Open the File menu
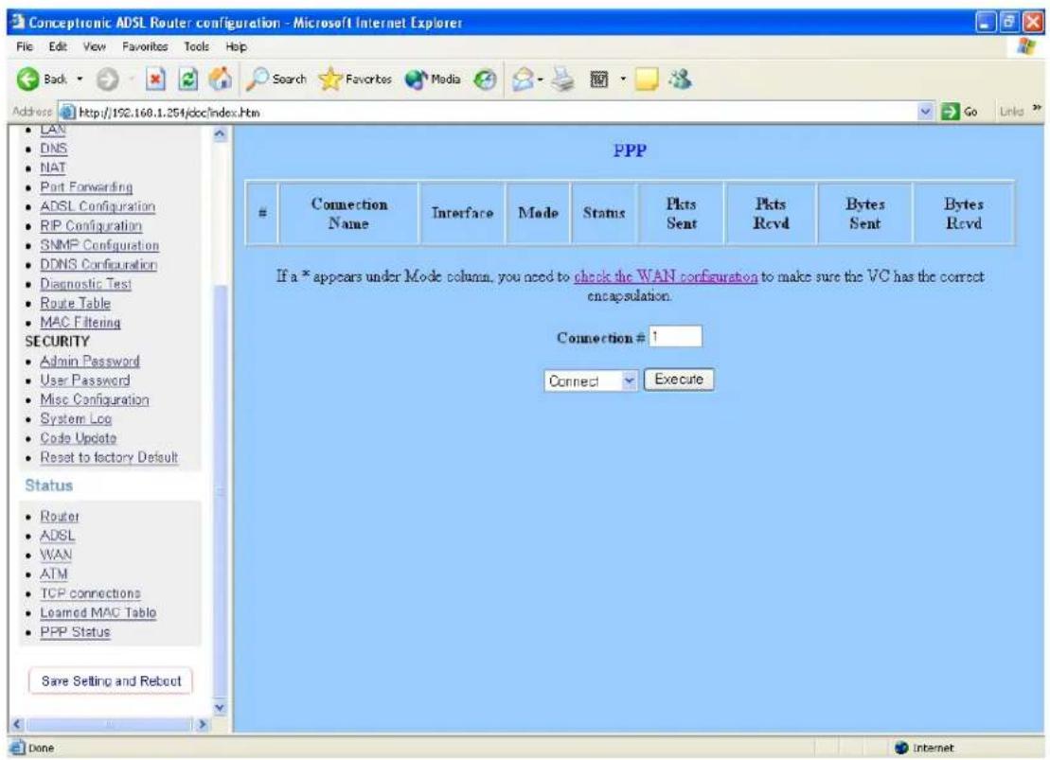Image resolution: width=1050 pixels, height=760 pixels. click(x=25, y=46)
